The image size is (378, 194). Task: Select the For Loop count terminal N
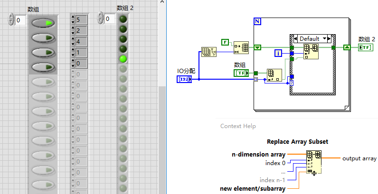[257, 22]
